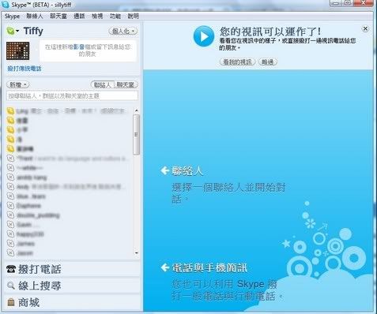This screenshot has width=377, height=314.
Task: Click the 看我的視訊 button
Action: [x=237, y=62]
